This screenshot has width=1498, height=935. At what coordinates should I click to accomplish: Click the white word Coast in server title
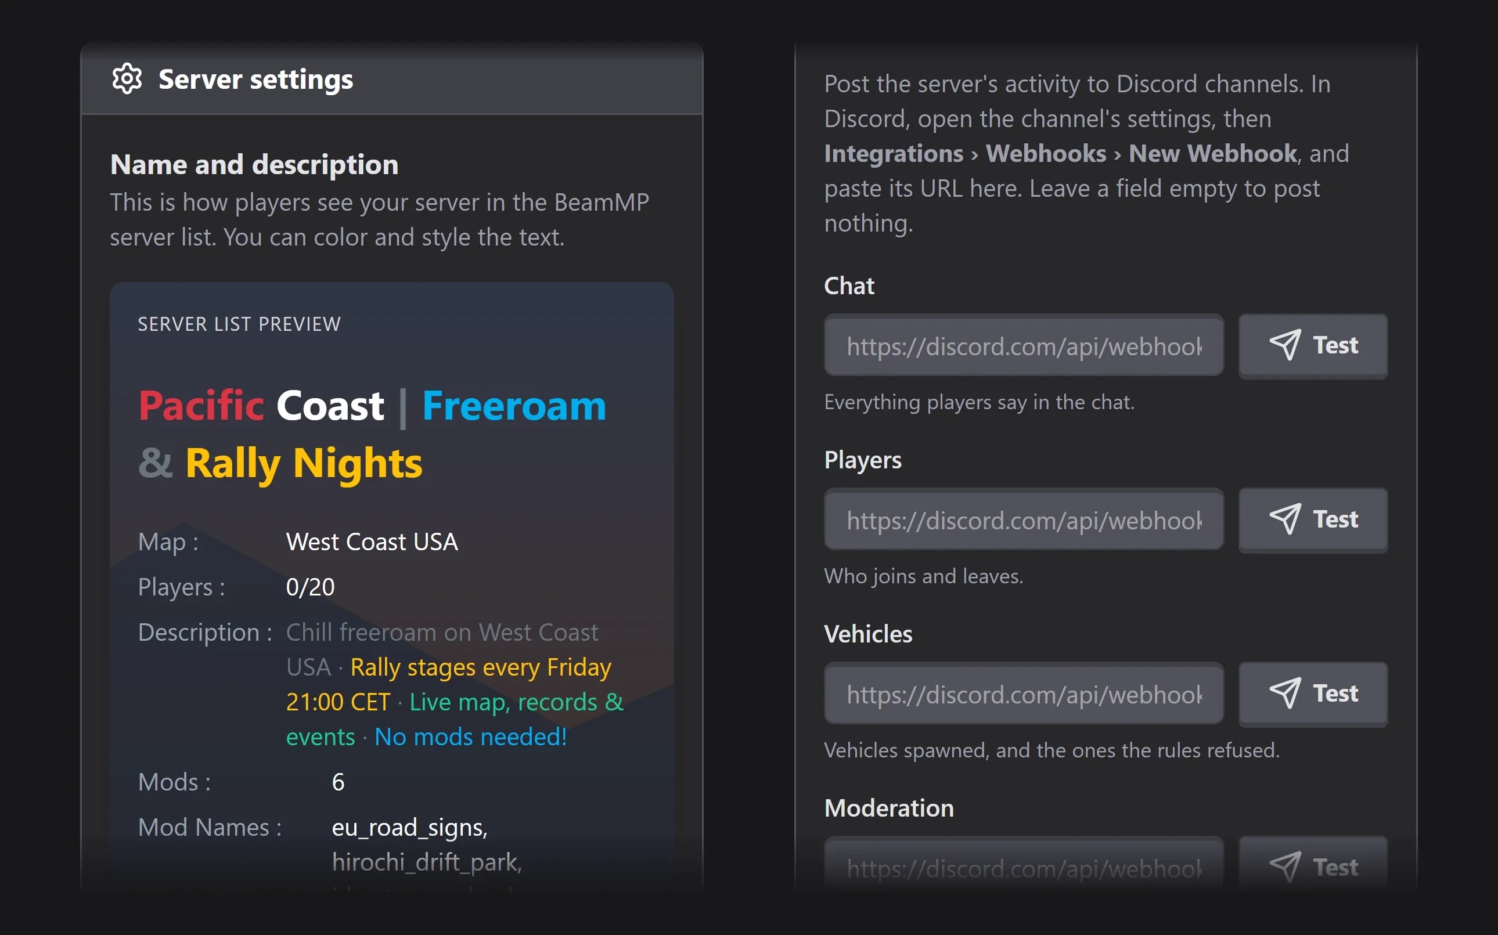pos(330,406)
